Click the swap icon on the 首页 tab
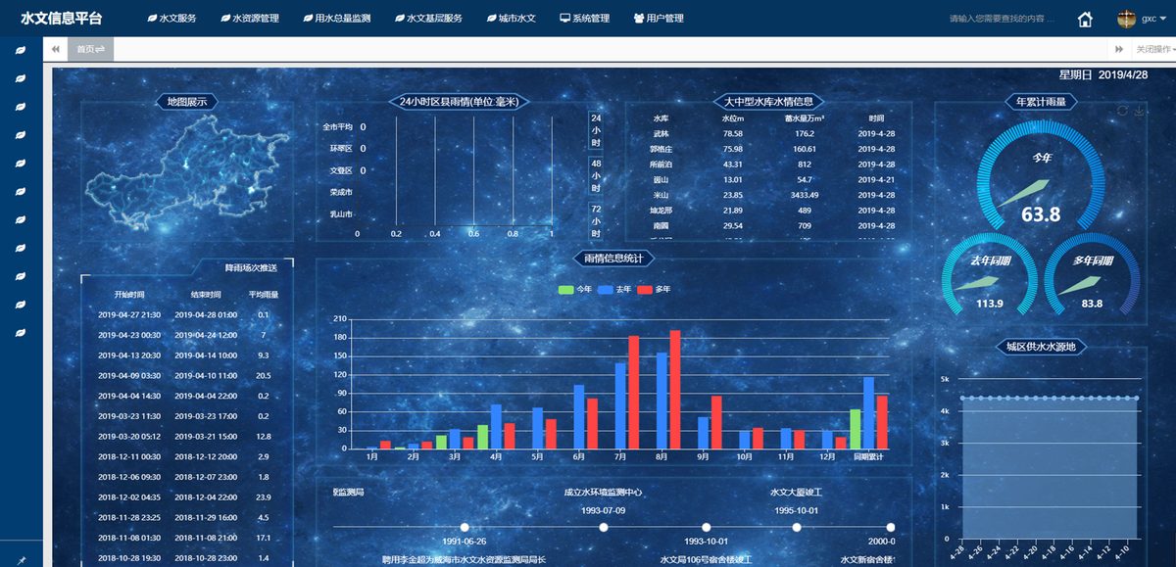Screen dimensions: 1176x567 (x=100, y=49)
